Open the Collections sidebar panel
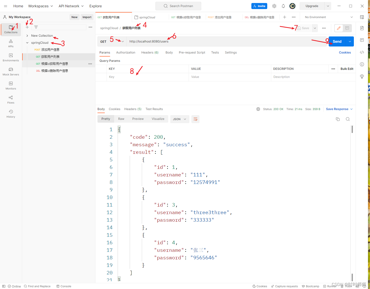Image resolution: width=370 pixels, height=289 pixels. coord(11,29)
